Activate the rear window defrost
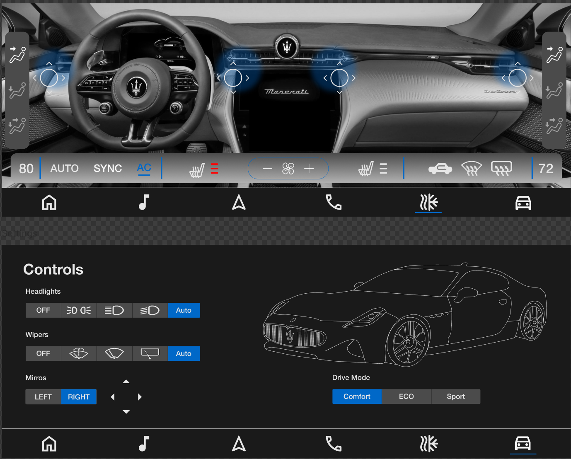This screenshot has height=459, width=571. pyautogui.click(x=501, y=168)
